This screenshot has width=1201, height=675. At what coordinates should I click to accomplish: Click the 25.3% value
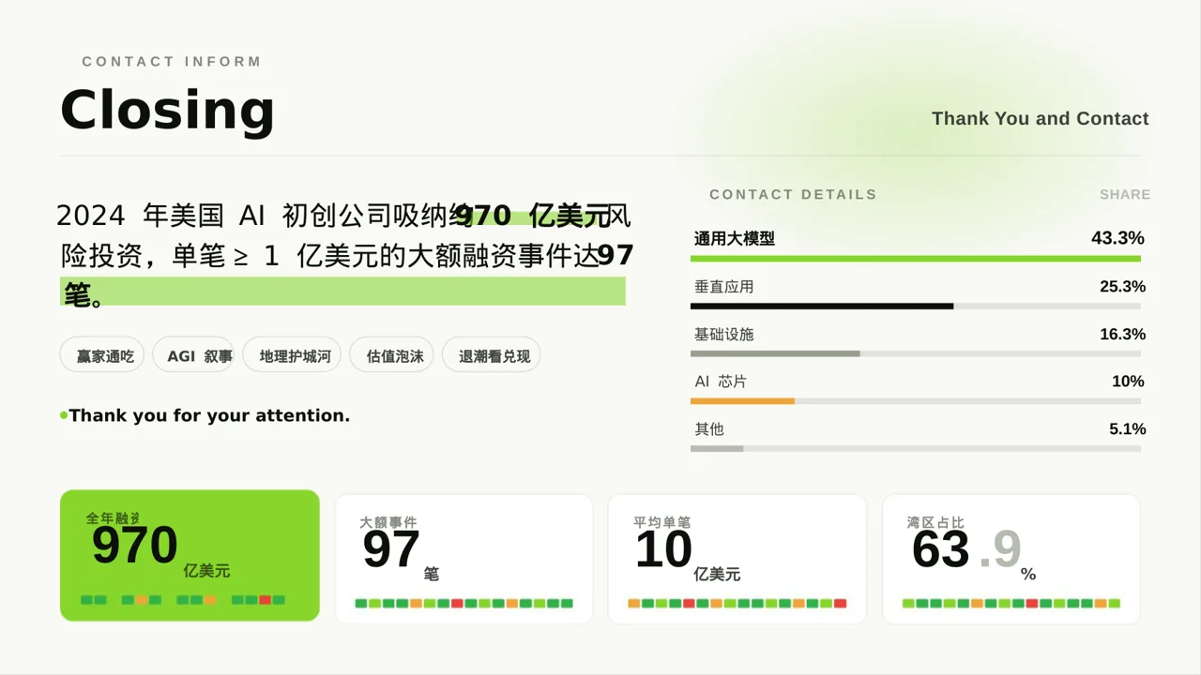click(x=1122, y=287)
